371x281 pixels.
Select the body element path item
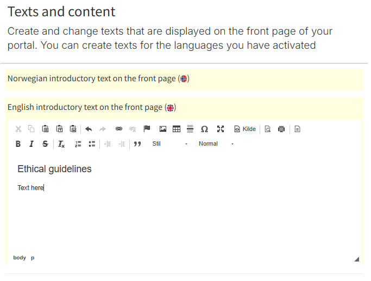pos(20,258)
